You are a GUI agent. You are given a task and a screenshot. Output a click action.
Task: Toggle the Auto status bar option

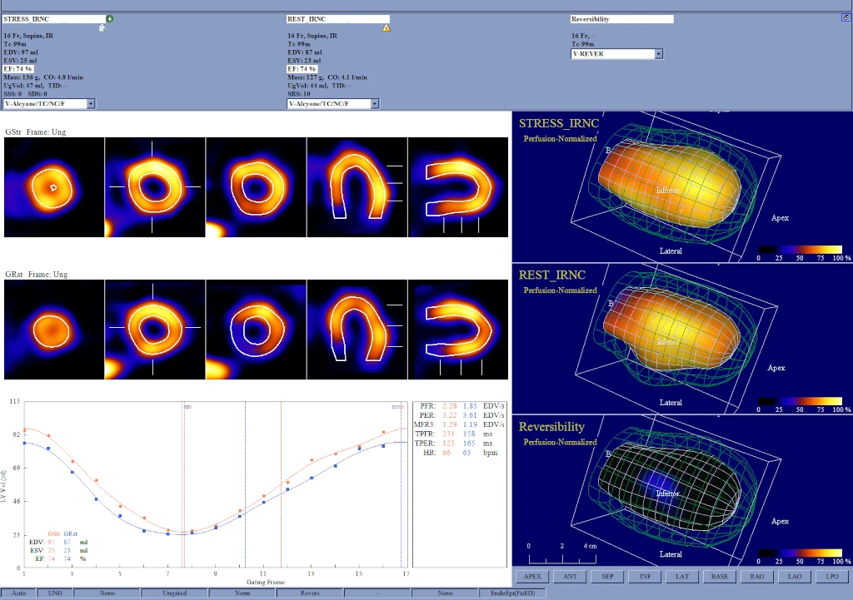[x=17, y=593]
